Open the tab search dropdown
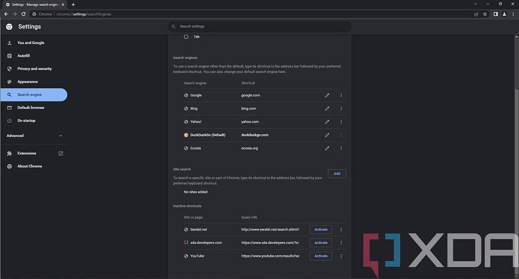Viewport: 519px width, 279px height. pos(475,4)
